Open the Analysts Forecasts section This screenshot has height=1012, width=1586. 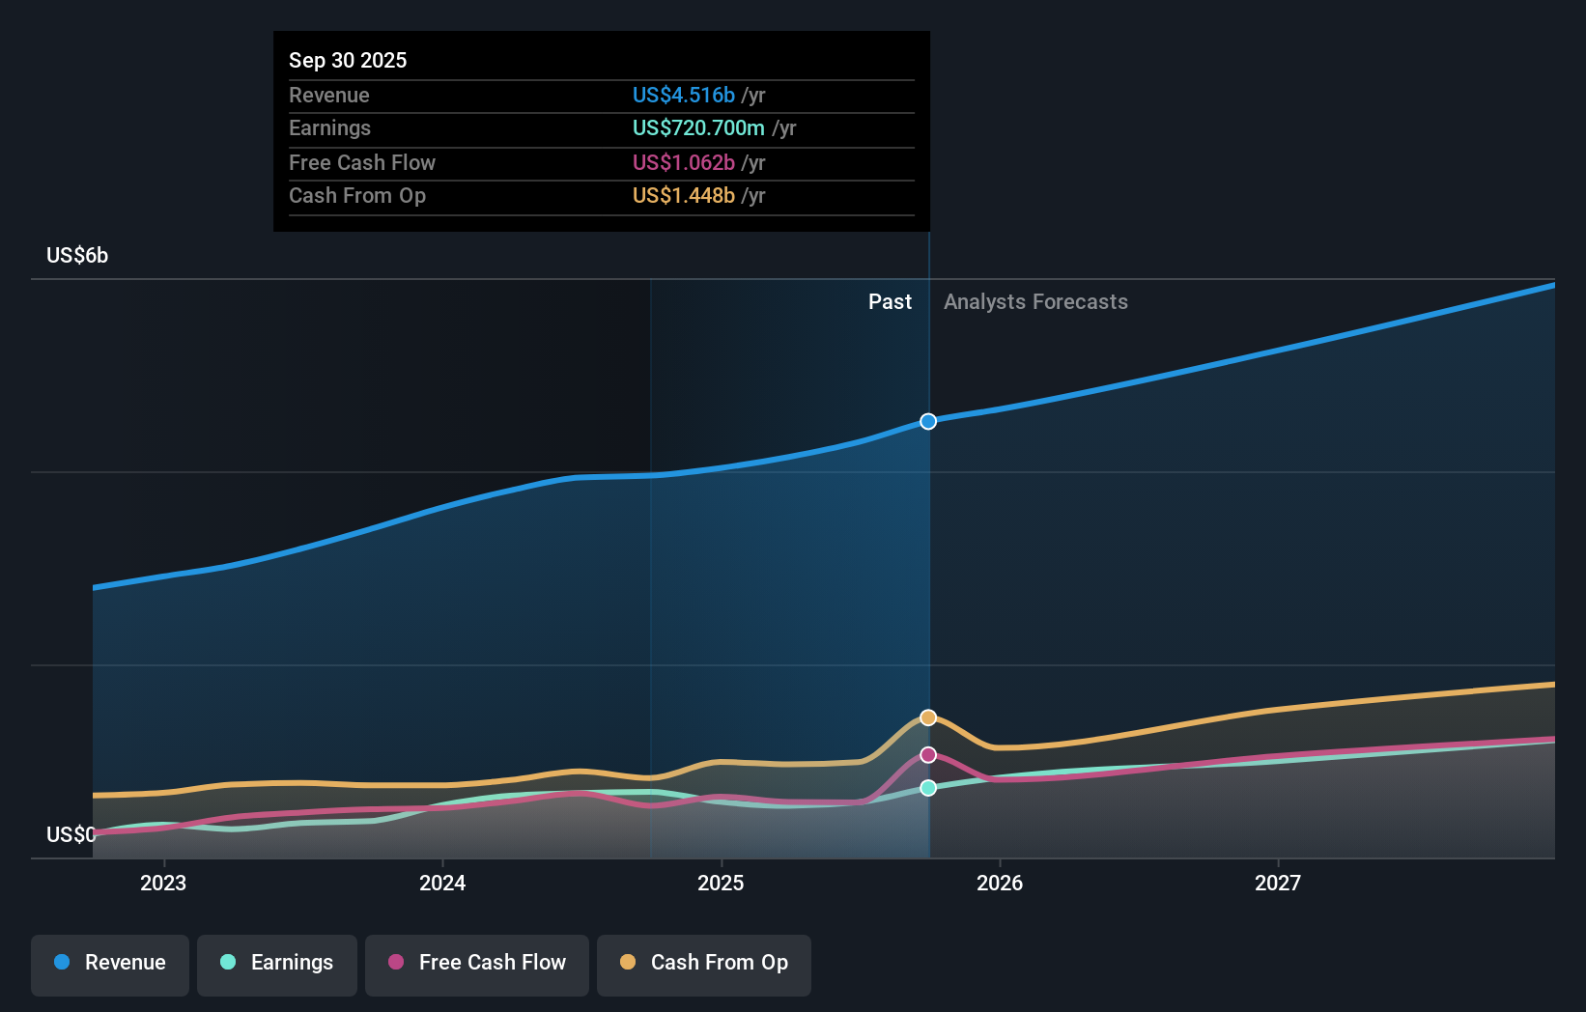click(x=1035, y=301)
